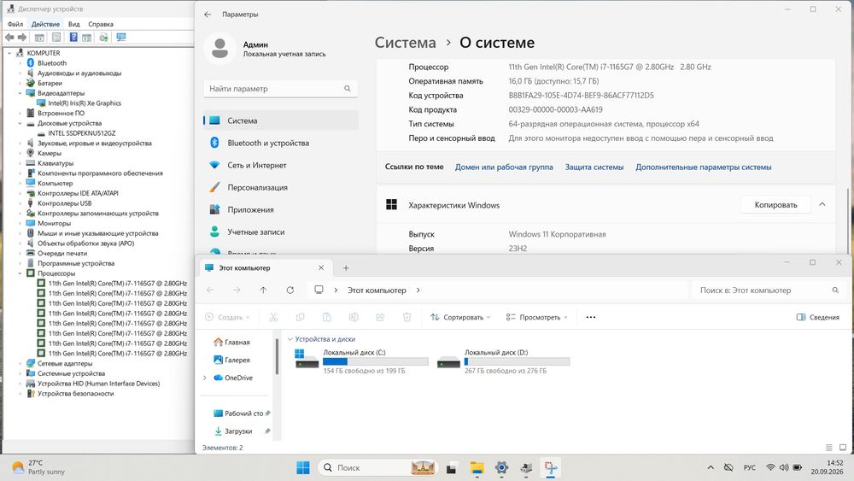Collapse the Процессоры tree node

[20, 273]
